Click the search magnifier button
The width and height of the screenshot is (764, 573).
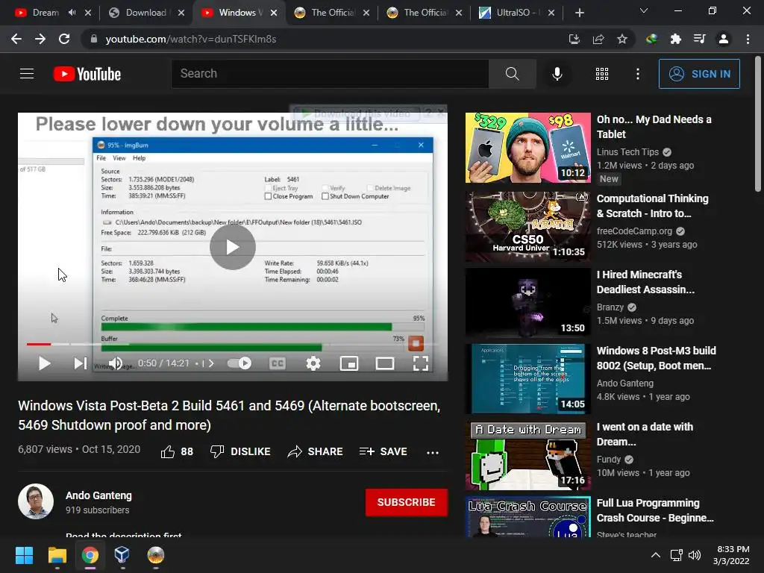pyautogui.click(x=512, y=74)
